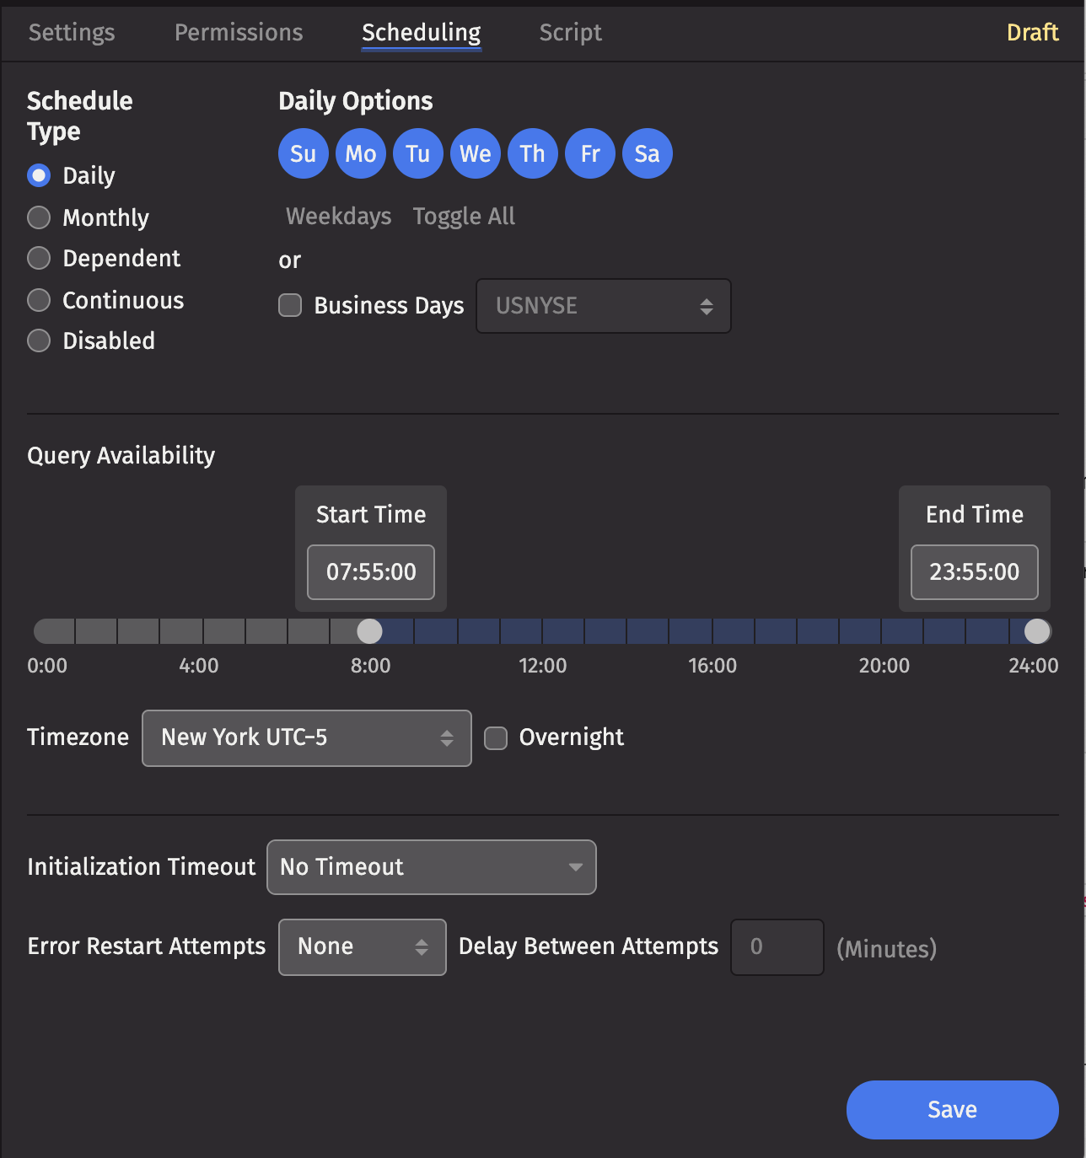The height and width of the screenshot is (1158, 1086).
Task: Open the Permissions tab
Action: point(238,33)
